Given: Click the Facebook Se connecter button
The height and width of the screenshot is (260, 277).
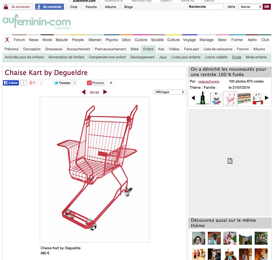Looking at the screenshot, I should tap(50, 7).
